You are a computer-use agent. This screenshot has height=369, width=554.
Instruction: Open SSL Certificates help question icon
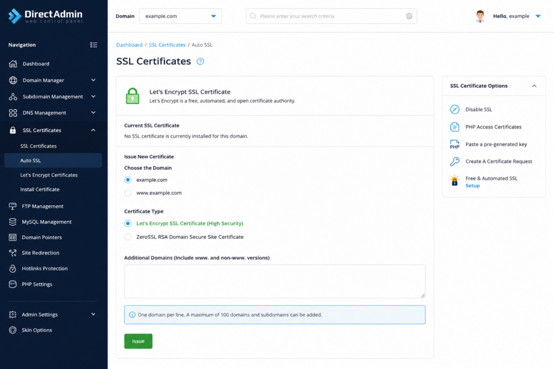click(200, 62)
